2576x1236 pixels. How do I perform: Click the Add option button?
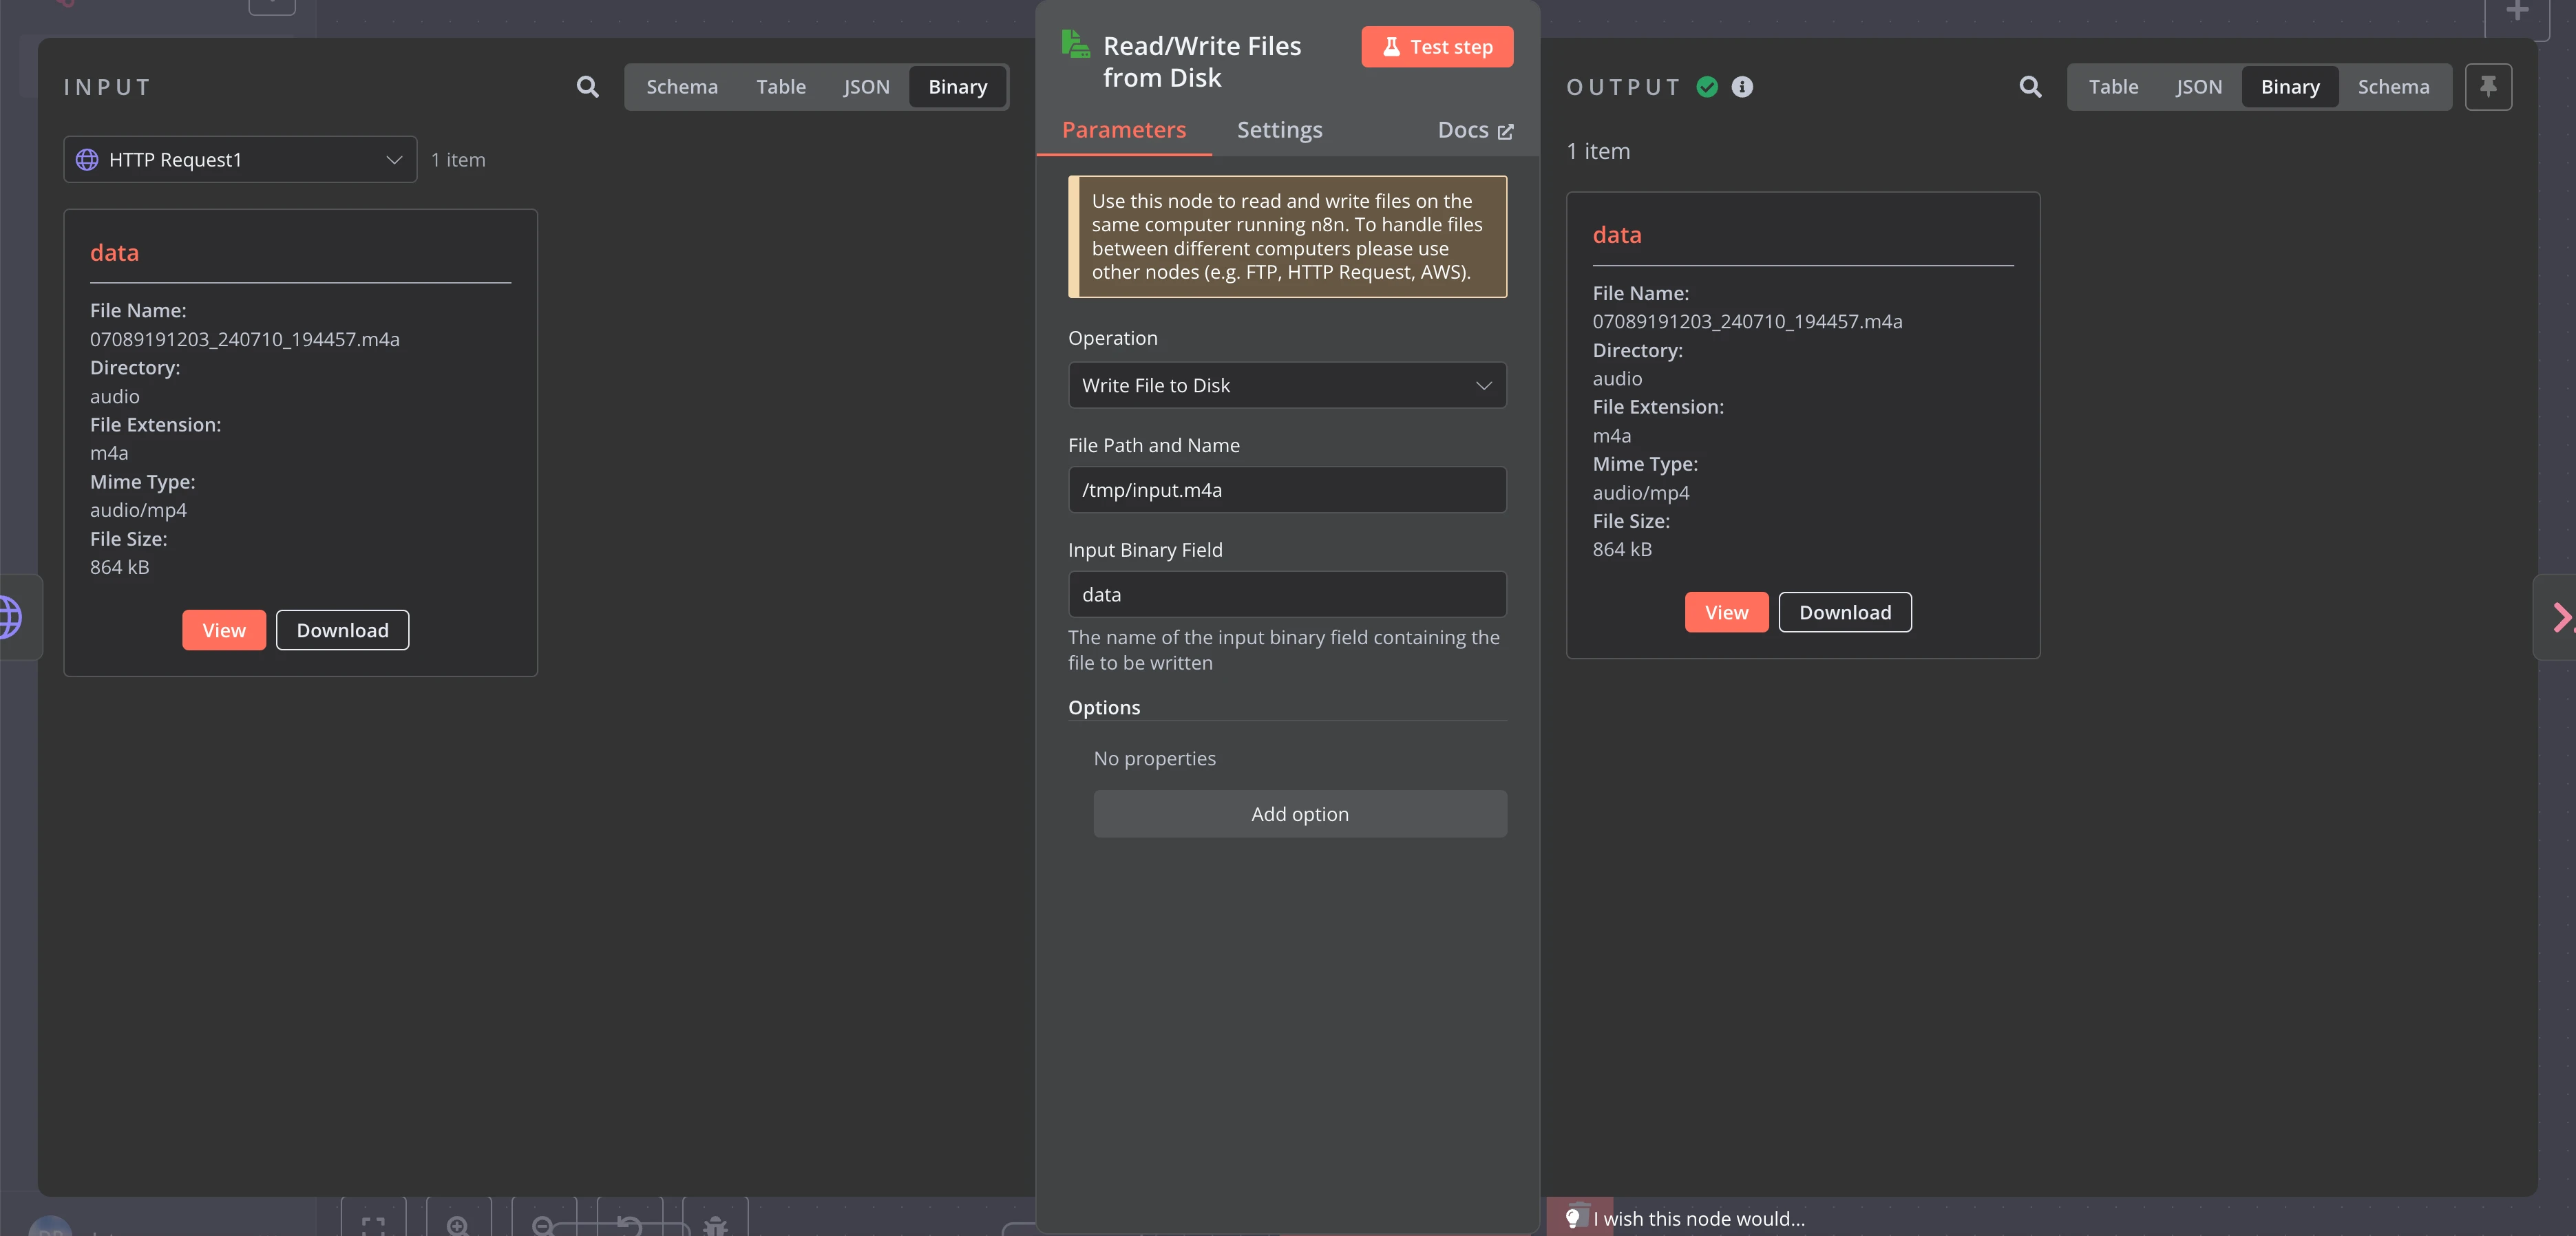(x=1299, y=814)
